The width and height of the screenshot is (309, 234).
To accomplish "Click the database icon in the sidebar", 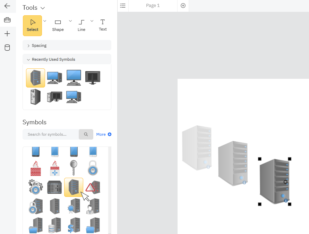I will (7, 48).
